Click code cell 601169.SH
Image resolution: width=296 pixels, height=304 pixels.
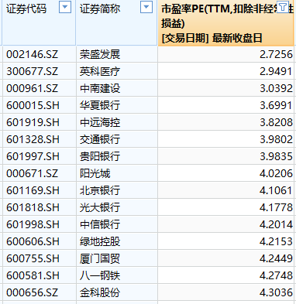tap(40, 190)
